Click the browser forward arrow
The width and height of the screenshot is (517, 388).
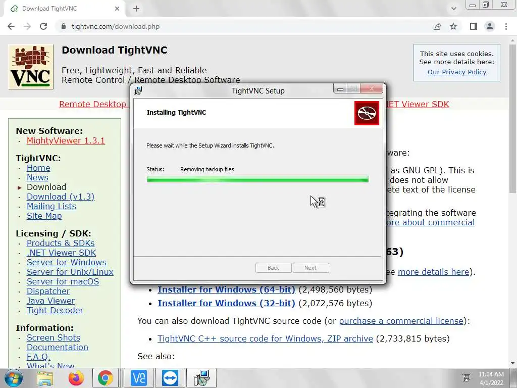coord(27,26)
